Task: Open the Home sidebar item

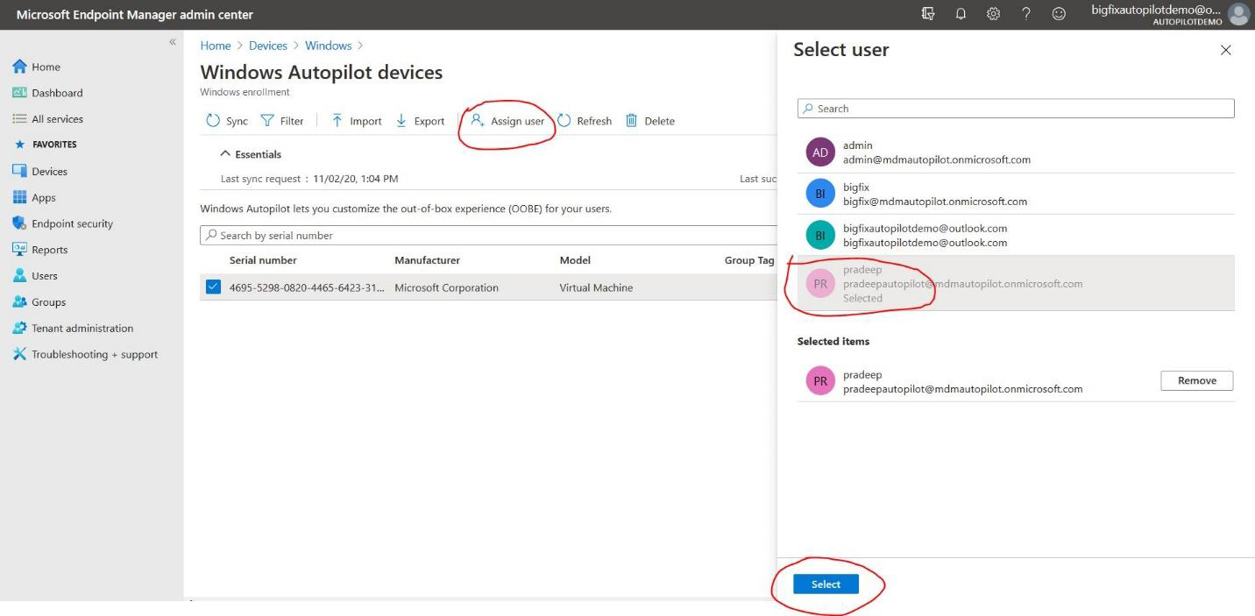Action: coord(36,67)
